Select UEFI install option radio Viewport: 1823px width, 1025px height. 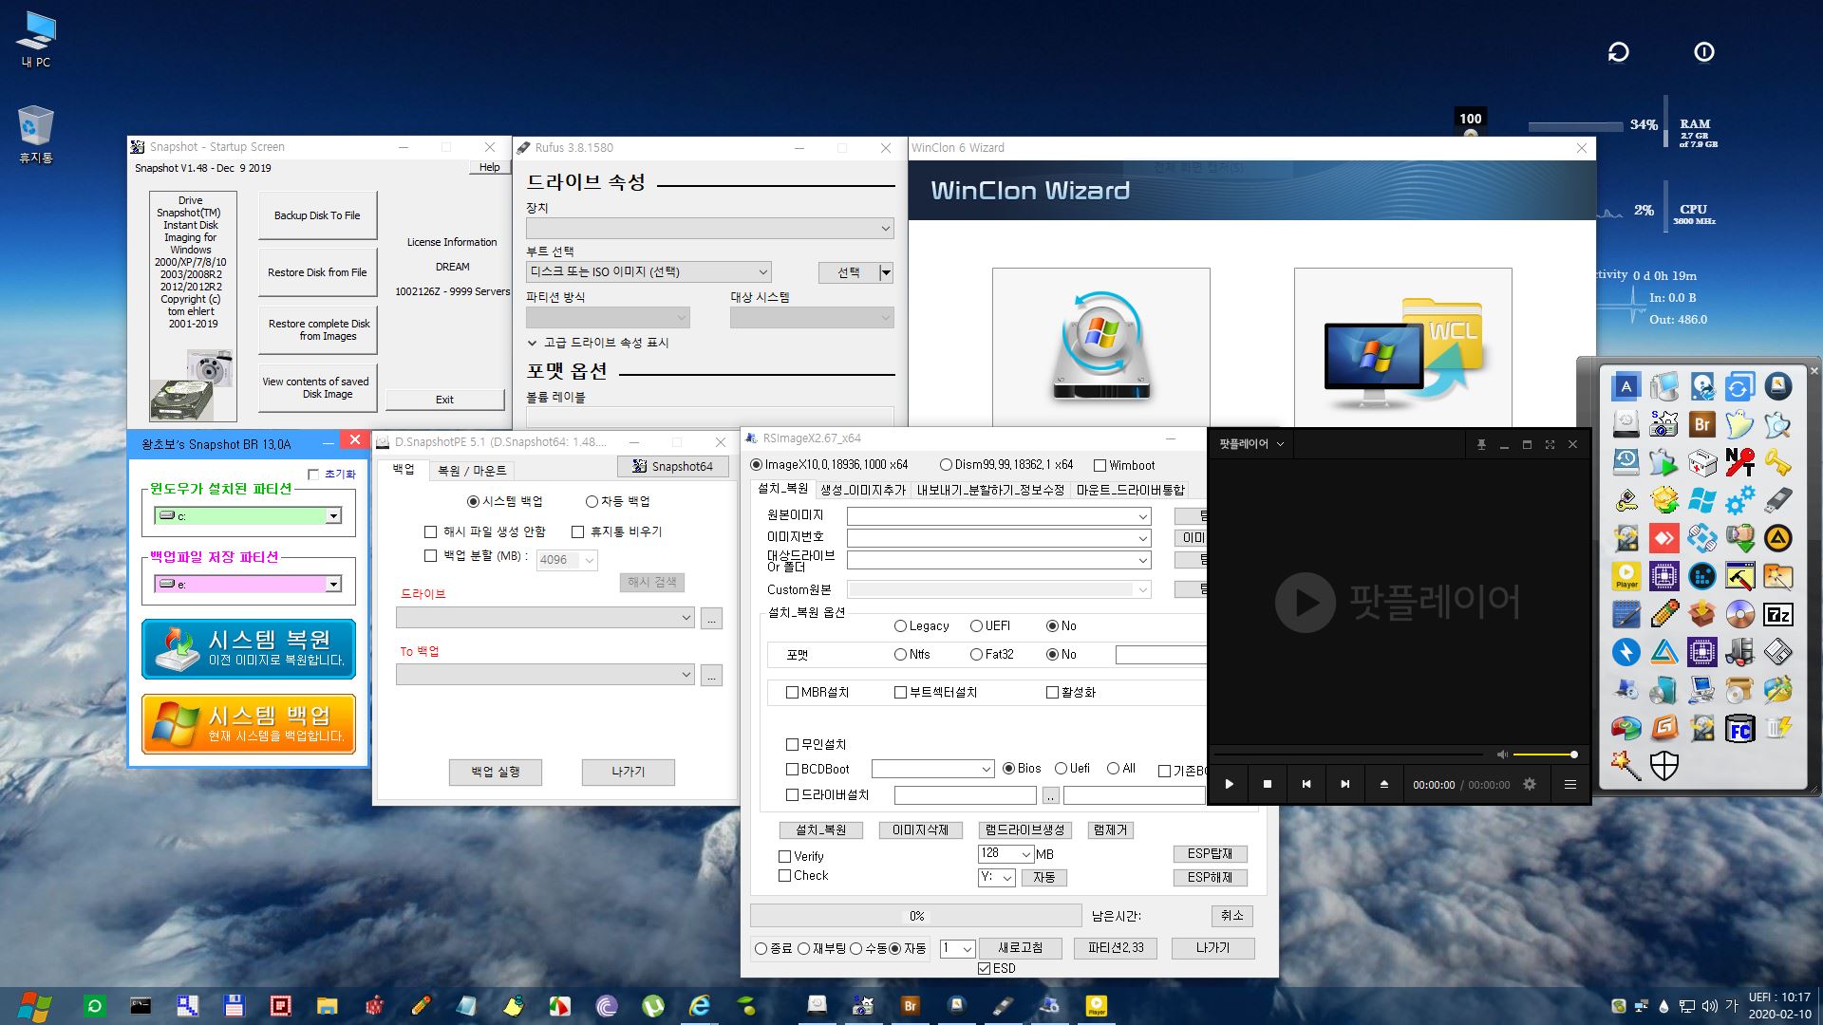[976, 626]
